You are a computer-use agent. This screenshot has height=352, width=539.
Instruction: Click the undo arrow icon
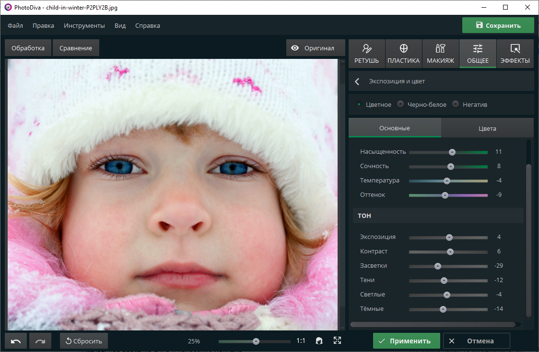(x=16, y=341)
